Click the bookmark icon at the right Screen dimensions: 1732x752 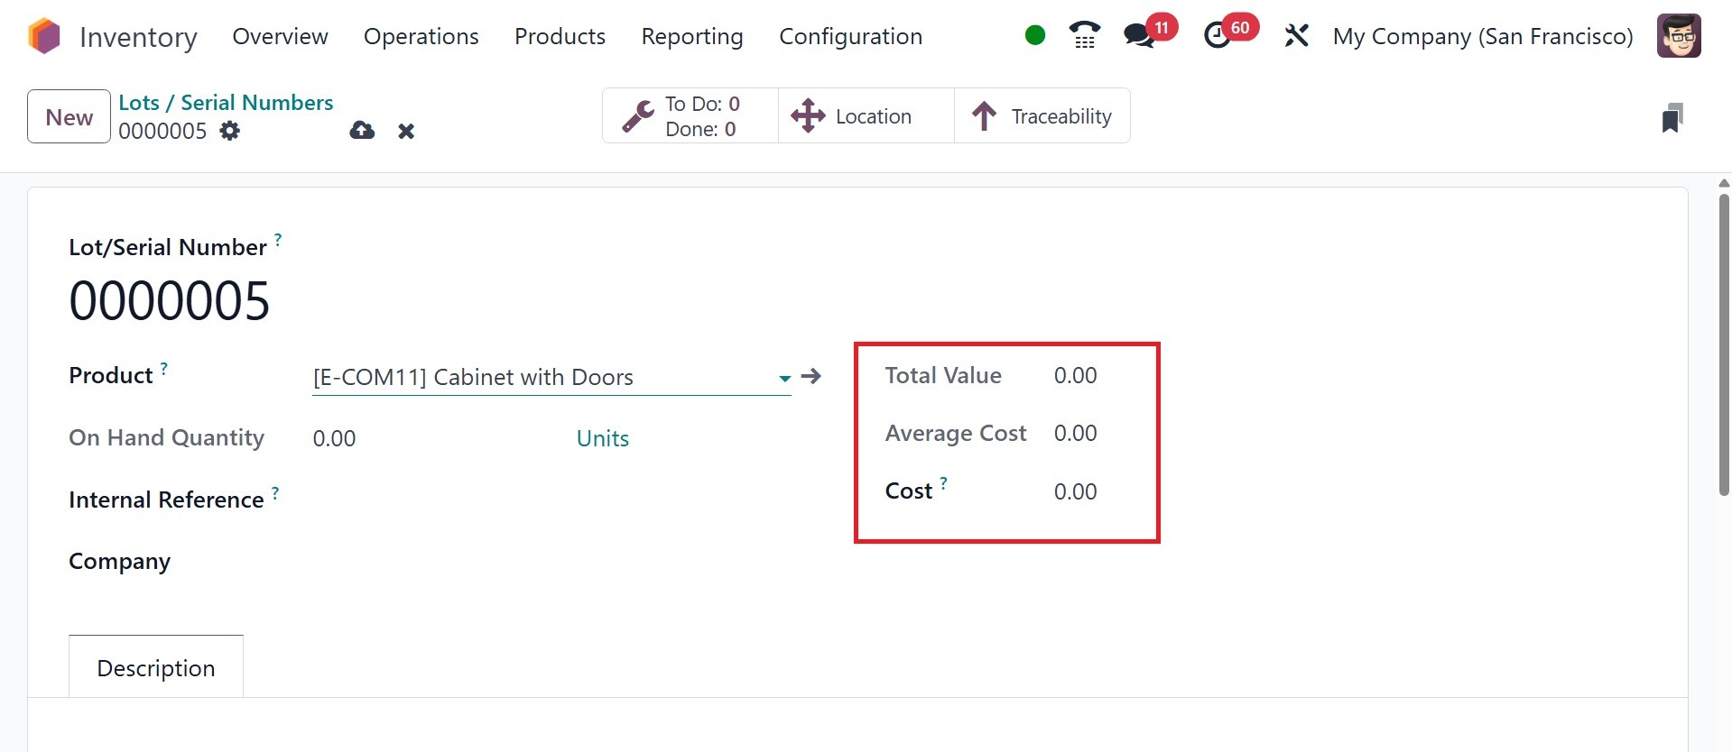(x=1672, y=118)
